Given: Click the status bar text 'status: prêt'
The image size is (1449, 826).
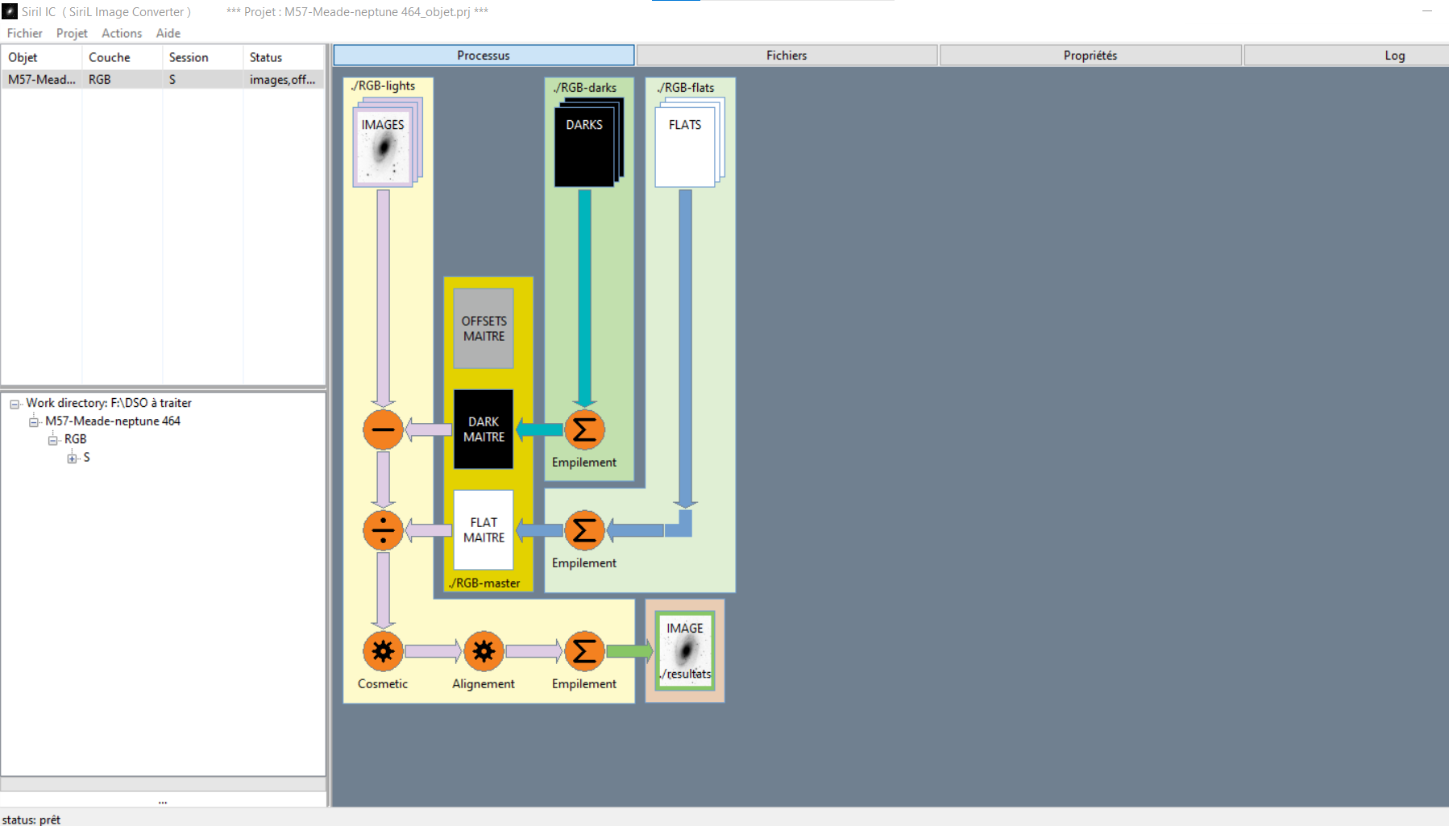Looking at the screenshot, I should click(31, 819).
